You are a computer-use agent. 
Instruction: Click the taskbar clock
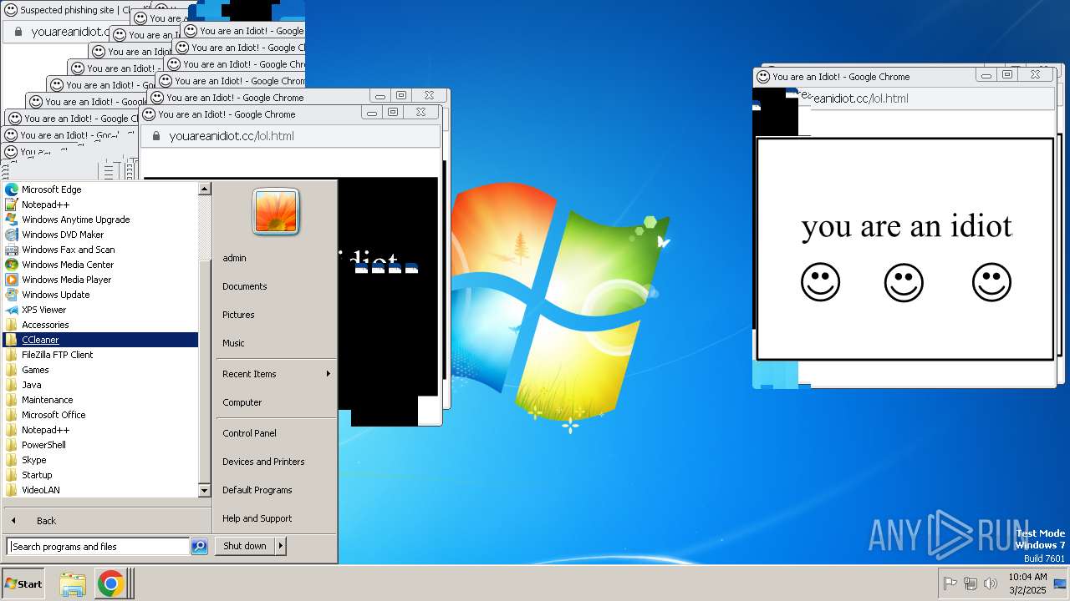[x=1027, y=583]
